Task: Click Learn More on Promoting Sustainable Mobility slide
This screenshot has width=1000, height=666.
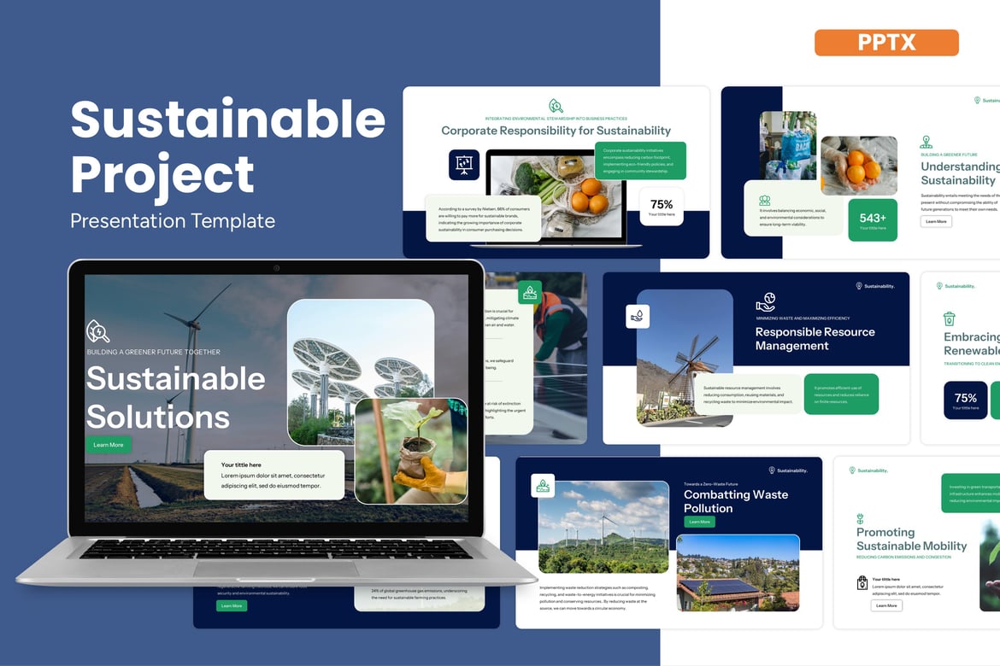Action: tap(886, 605)
